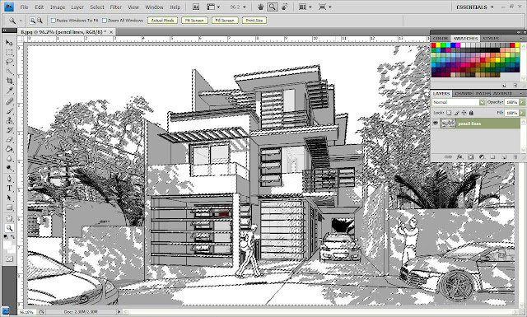Screen dimensions: 527x317
Task: Select the Type tool
Action: point(9,189)
